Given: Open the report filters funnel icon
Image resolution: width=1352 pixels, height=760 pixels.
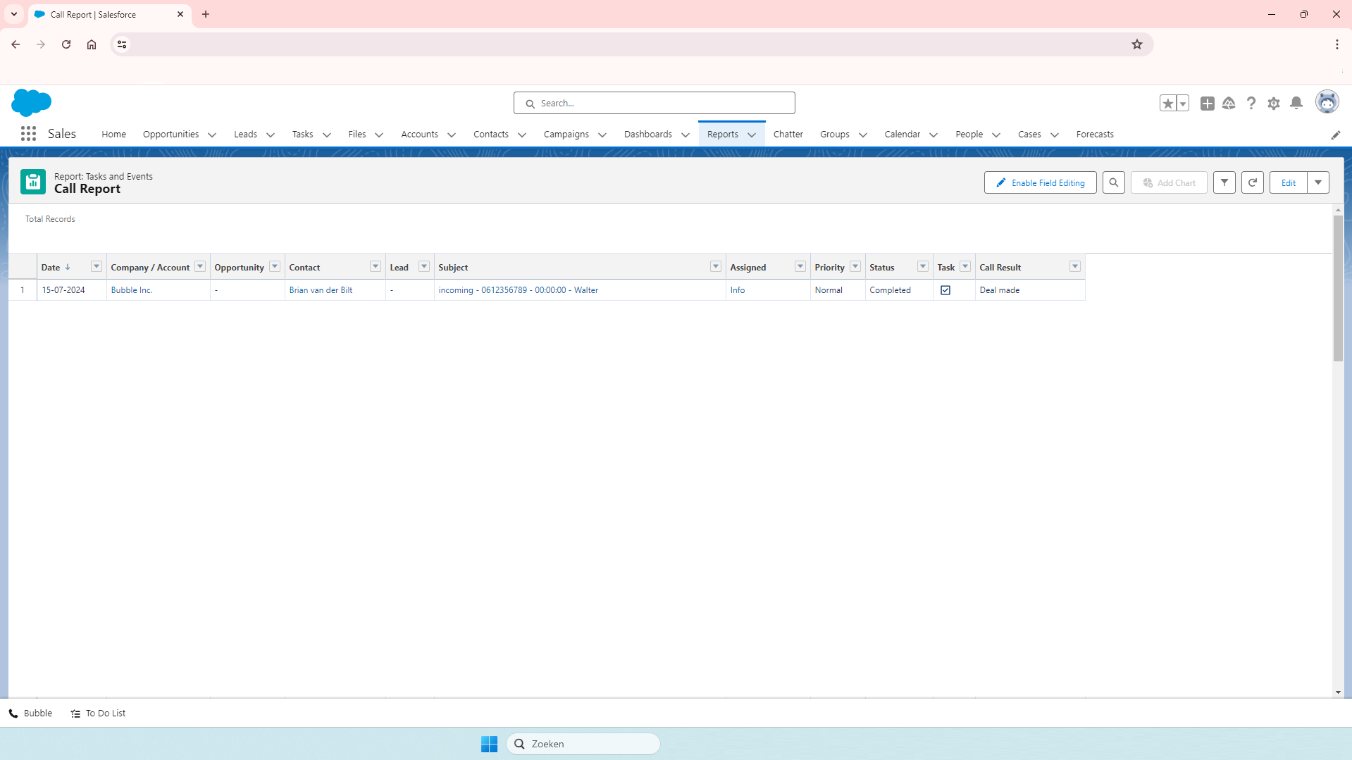Looking at the screenshot, I should click(1224, 182).
